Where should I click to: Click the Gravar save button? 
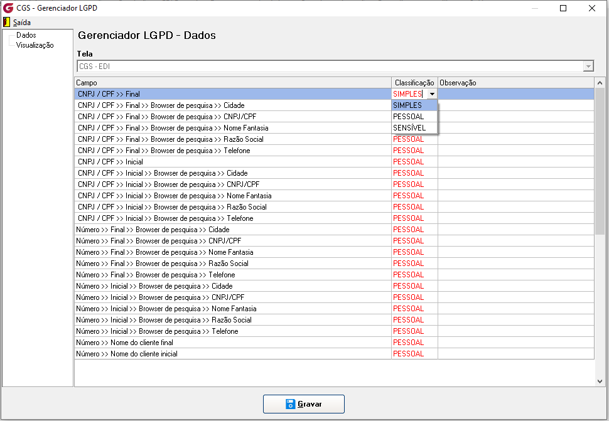(304, 404)
